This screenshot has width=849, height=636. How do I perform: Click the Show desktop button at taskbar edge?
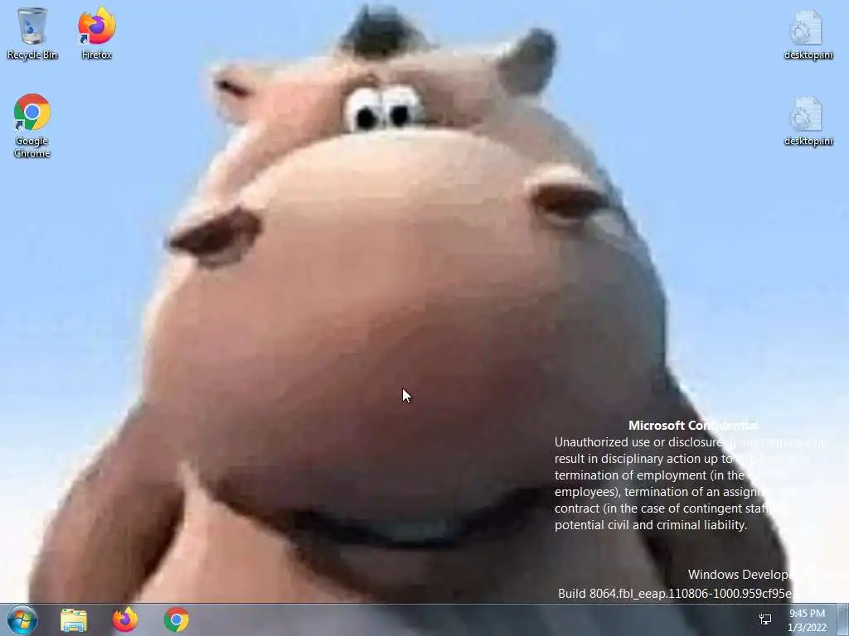(x=843, y=619)
